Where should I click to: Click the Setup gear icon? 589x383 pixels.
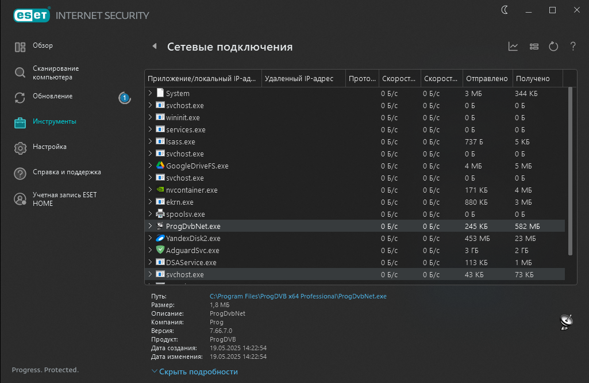[x=20, y=148]
